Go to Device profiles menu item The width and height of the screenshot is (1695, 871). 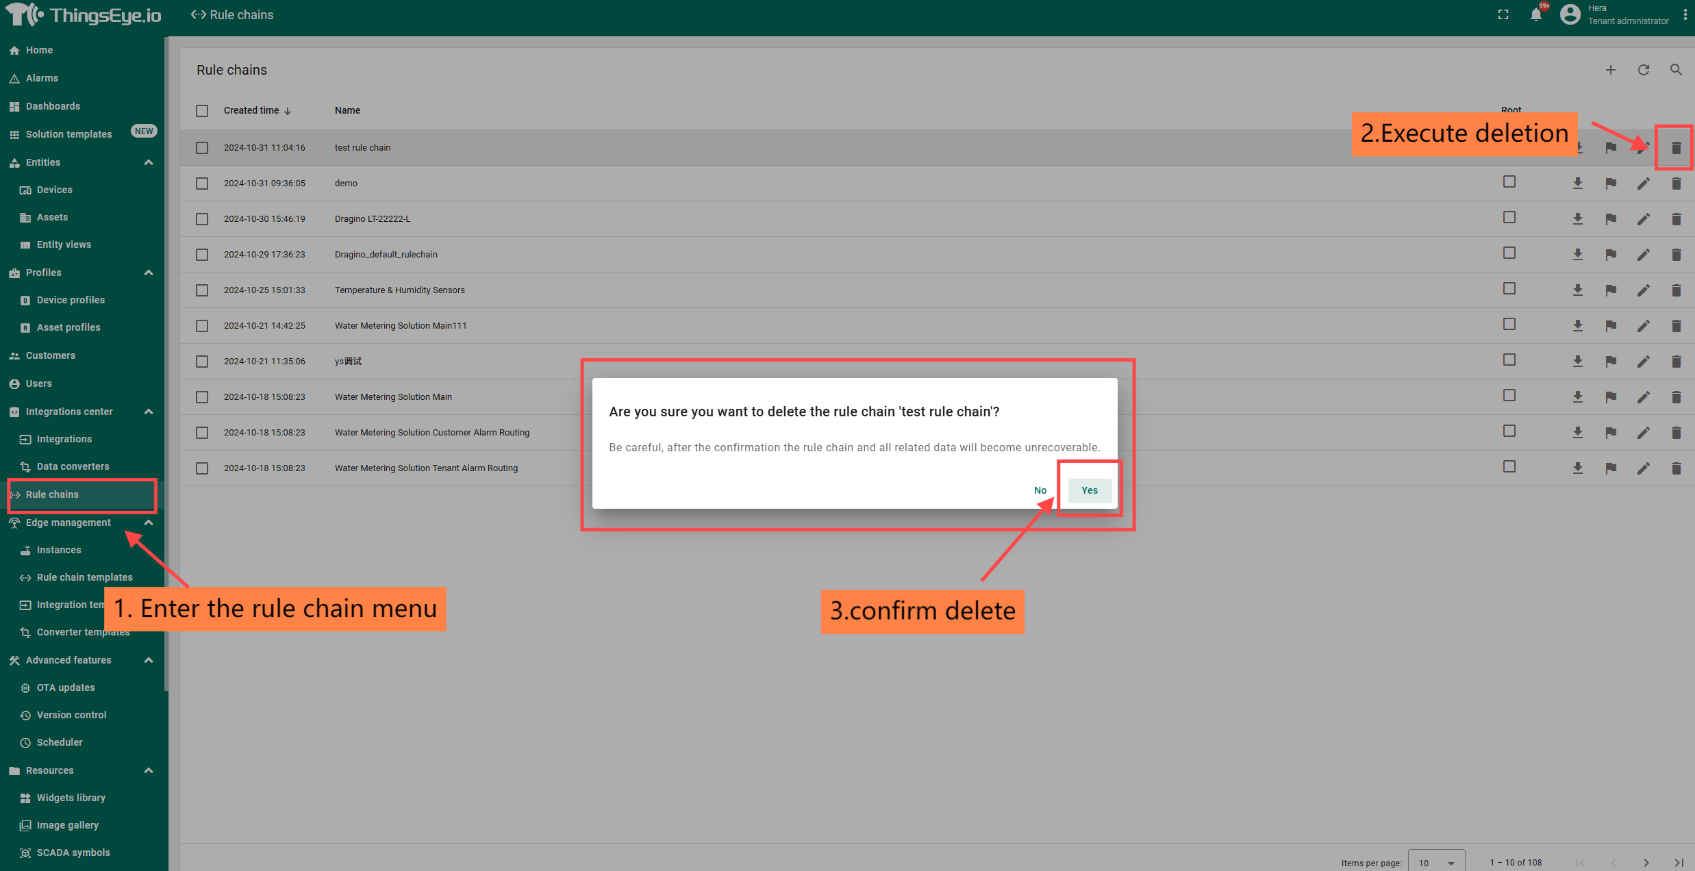click(71, 300)
